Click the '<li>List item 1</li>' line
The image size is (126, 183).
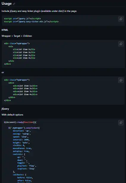[24, 49]
